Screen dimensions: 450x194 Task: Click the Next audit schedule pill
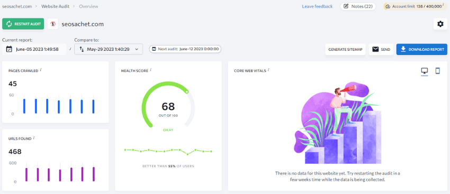pos(185,49)
